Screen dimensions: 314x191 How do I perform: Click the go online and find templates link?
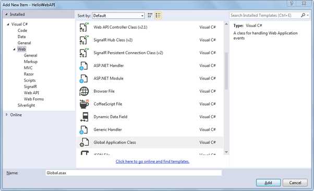152,161
